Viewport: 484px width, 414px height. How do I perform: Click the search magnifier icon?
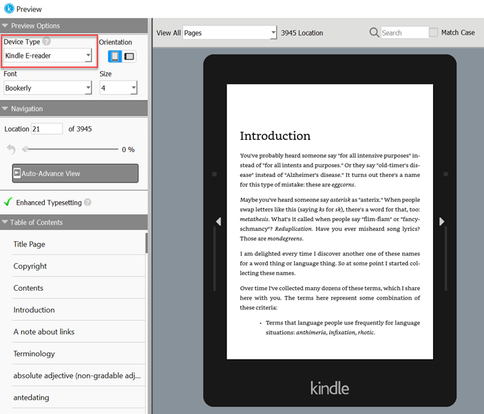pyautogui.click(x=374, y=32)
